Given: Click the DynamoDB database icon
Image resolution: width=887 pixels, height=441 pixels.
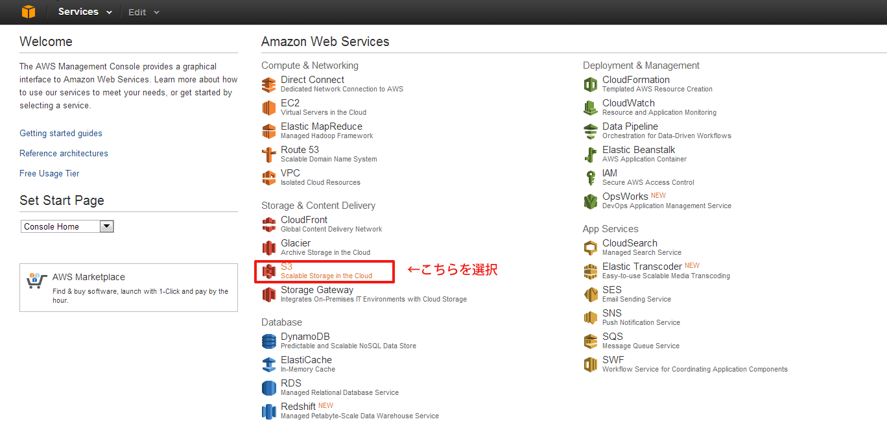Looking at the screenshot, I should click(268, 341).
